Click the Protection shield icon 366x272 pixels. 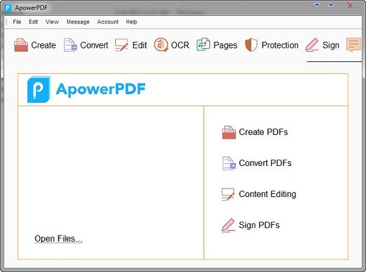point(251,45)
